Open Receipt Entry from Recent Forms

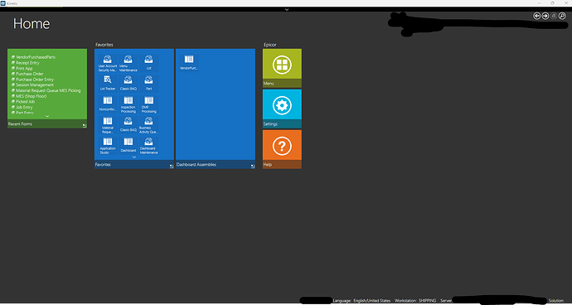[x=25, y=63]
